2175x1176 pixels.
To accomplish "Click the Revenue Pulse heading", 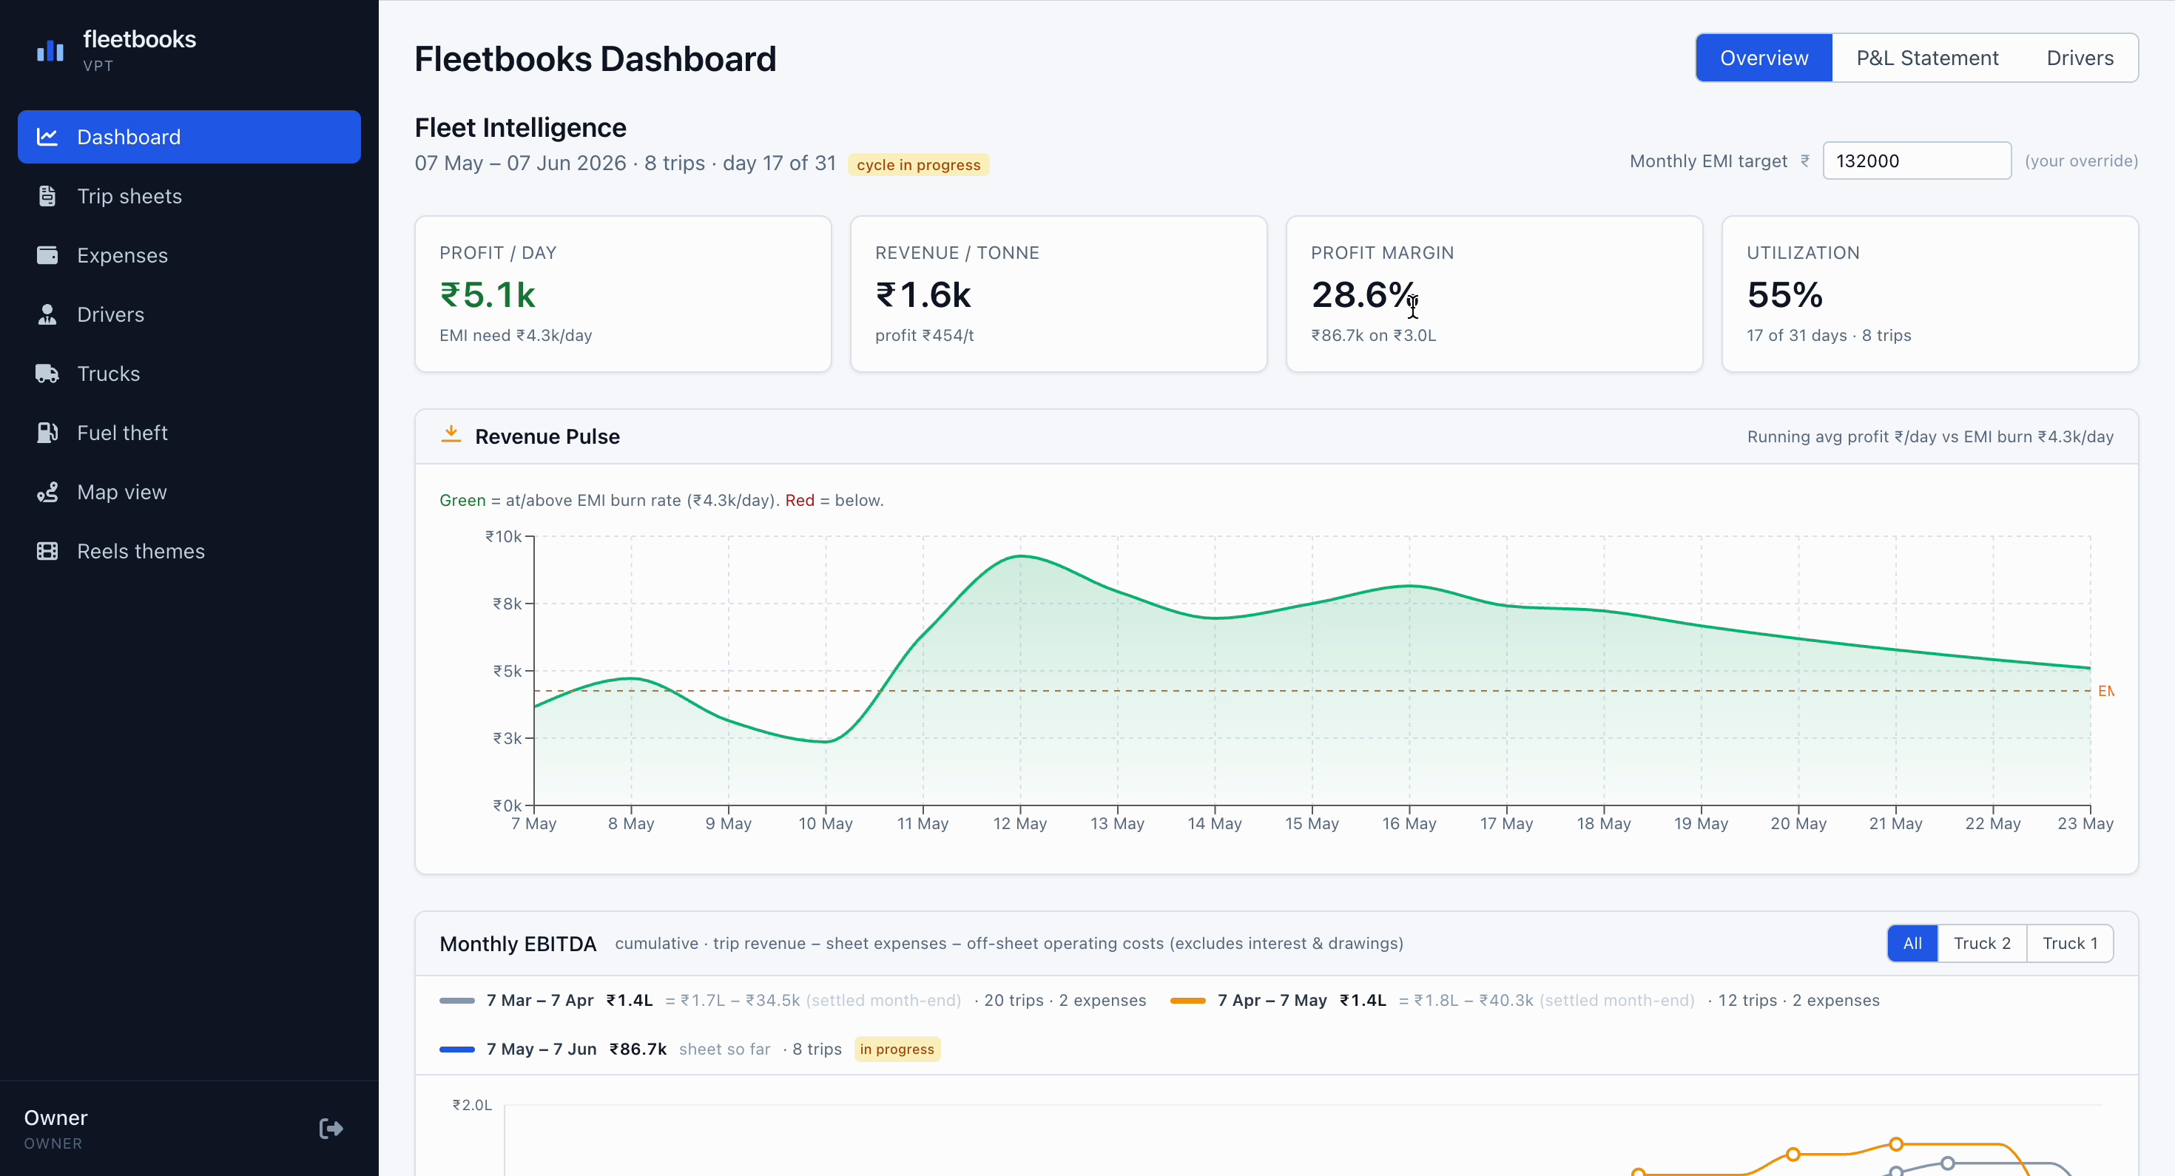I will pyautogui.click(x=547, y=436).
